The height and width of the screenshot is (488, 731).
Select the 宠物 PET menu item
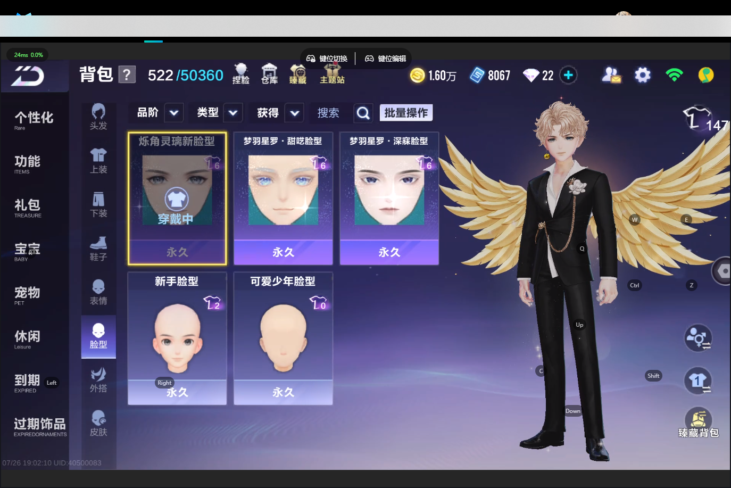pyautogui.click(x=27, y=295)
